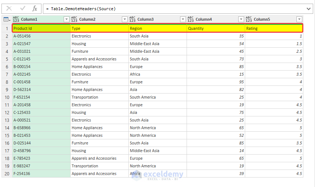Click quantity 39 in row 20
The height and width of the screenshot is (187, 315).
click(x=216, y=174)
